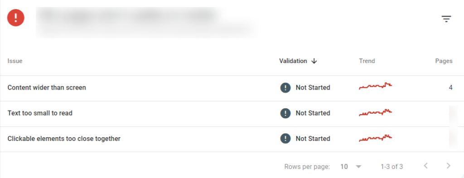
Task: Go to previous page of results
Action: [x=426, y=166]
